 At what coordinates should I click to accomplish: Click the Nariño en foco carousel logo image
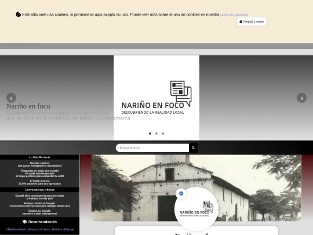click(156, 97)
